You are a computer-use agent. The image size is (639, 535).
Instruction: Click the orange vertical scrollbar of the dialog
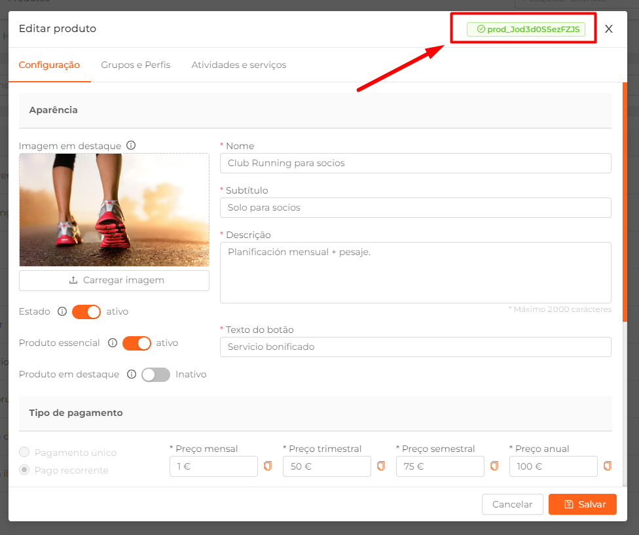point(625,202)
